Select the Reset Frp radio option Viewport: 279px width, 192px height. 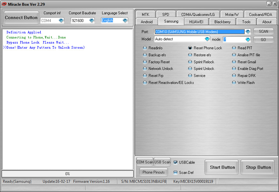[145, 76]
